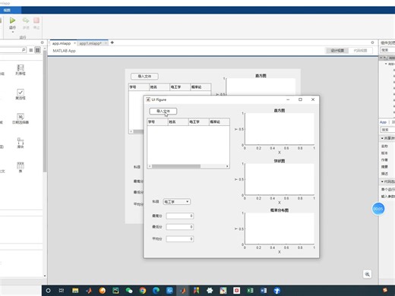395x296 pixels.
Task: Click the Task View taskbar icon
Action: (62, 291)
